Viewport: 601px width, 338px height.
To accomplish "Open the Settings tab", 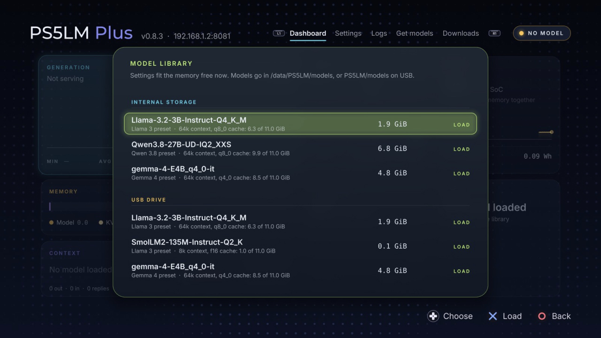I will point(348,33).
